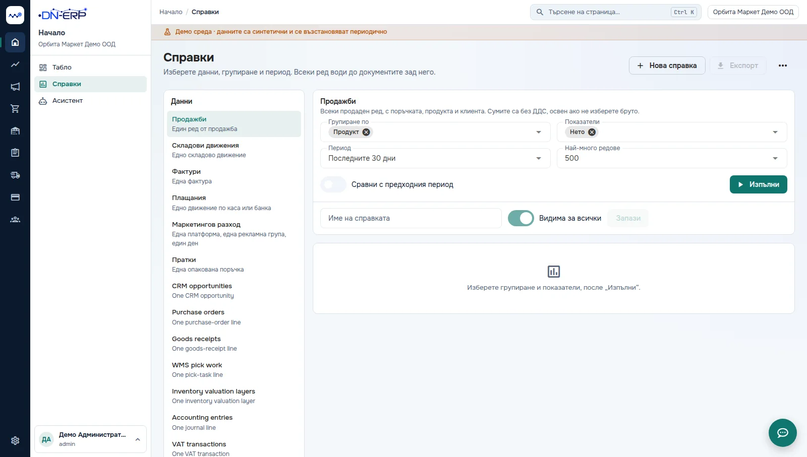Open the warehouse icon in left rail
The width and height of the screenshot is (807, 457).
pyautogui.click(x=15, y=131)
